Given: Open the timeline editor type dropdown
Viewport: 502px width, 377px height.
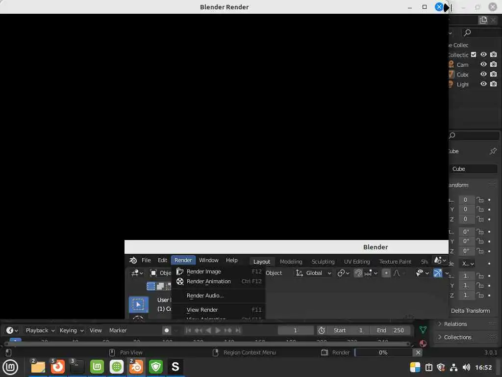Looking at the screenshot, I should (12, 330).
